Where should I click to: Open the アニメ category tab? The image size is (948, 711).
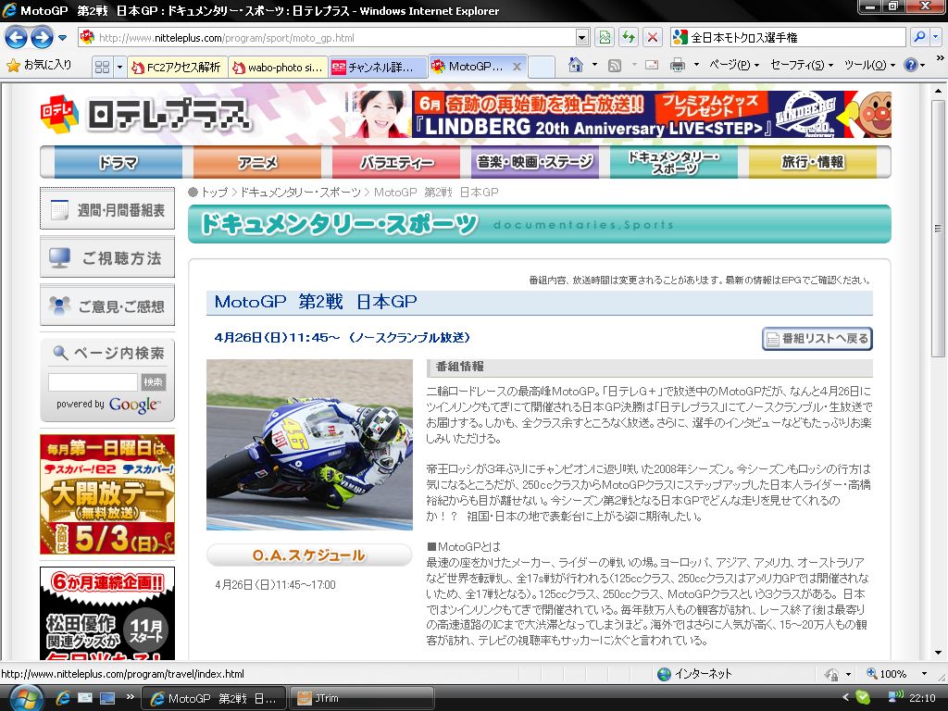[257, 162]
